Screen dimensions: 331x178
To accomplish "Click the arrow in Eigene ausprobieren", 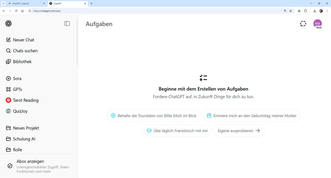I will pyautogui.click(x=258, y=131).
